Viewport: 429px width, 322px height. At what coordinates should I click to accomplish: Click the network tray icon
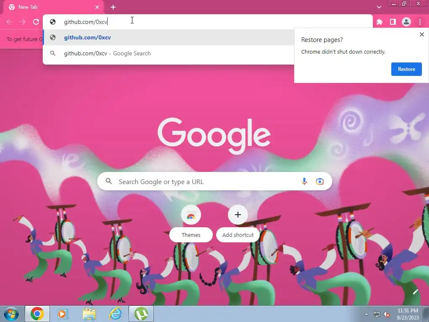tap(377, 314)
